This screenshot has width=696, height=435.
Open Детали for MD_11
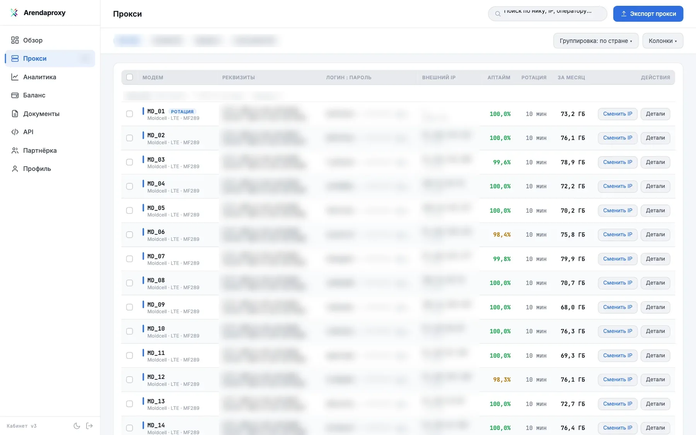[655, 355]
